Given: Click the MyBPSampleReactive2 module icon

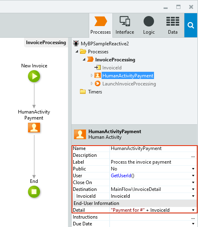Looking at the screenshot, I should pyautogui.click(x=76, y=43).
